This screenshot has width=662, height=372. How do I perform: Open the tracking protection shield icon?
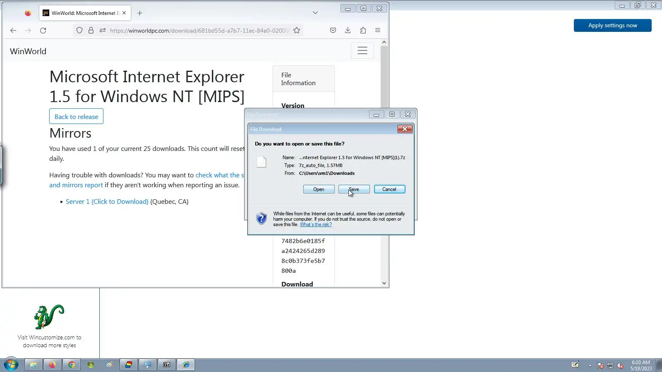(79, 30)
